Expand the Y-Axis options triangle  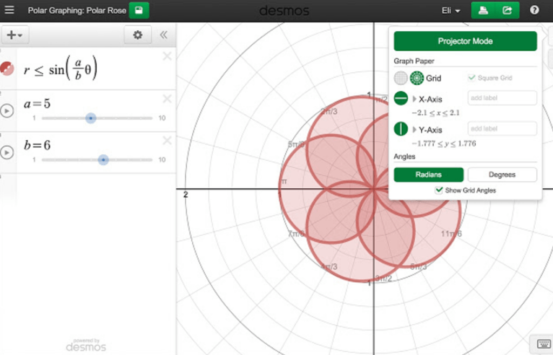(x=414, y=129)
